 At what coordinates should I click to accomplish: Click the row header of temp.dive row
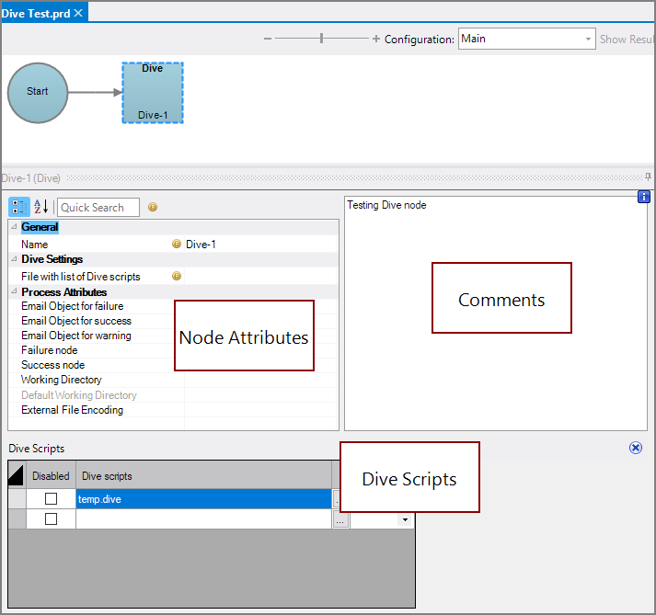coord(17,499)
